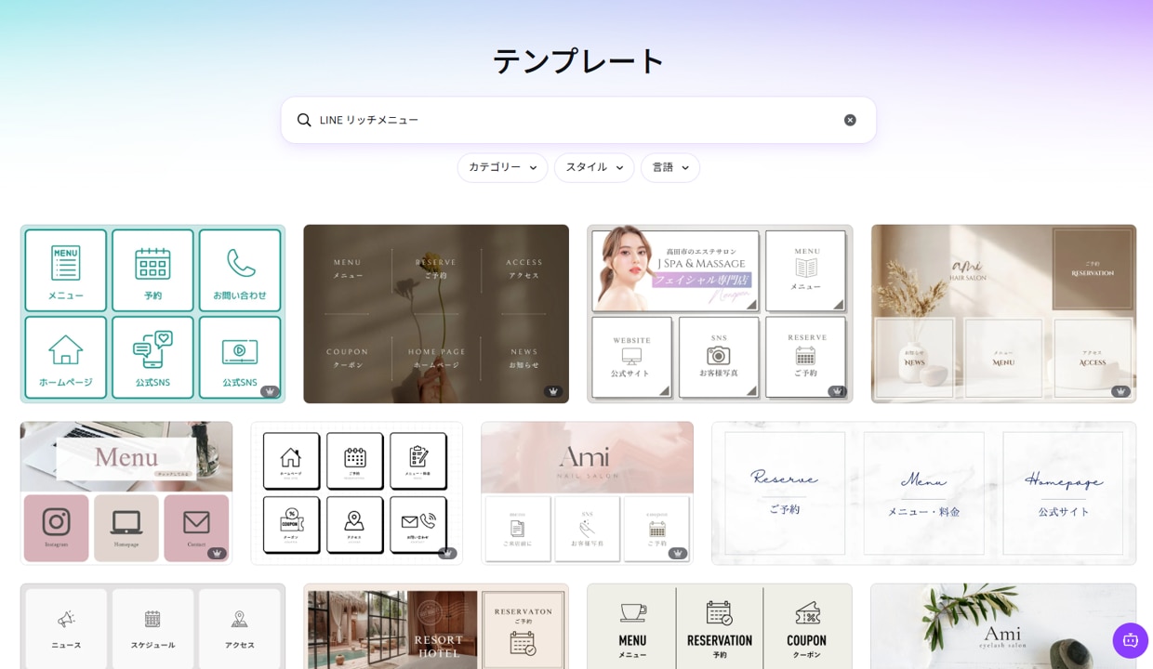Click the teal メニュー document icon tile
The height and width of the screenshot is (669, 1153).
click(x=66, y=270)
